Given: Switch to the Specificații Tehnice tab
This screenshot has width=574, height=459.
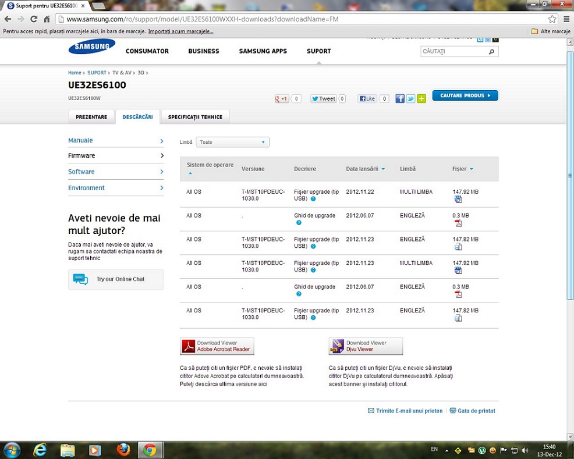Looking at the screenshot, I should [195, 117].
